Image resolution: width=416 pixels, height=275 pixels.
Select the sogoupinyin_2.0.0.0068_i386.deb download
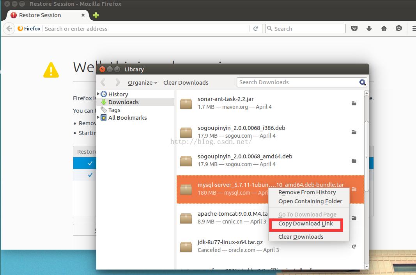point(270,132)
